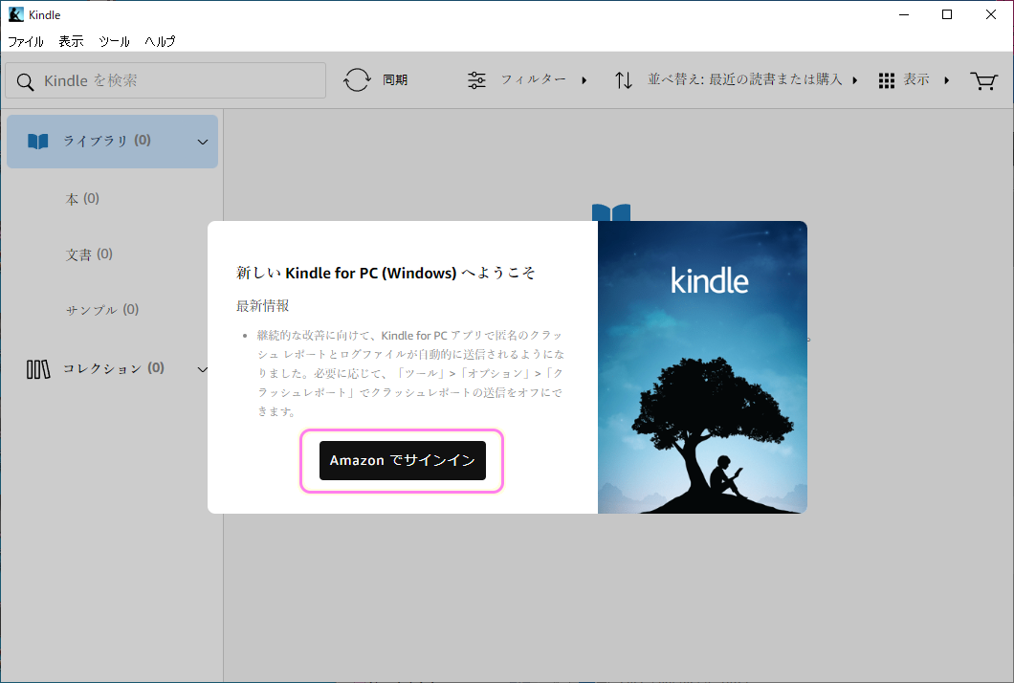Open the 表示 grid view icon
Viewport: 1014px width, 683px height.
click(x=886, y=80)
